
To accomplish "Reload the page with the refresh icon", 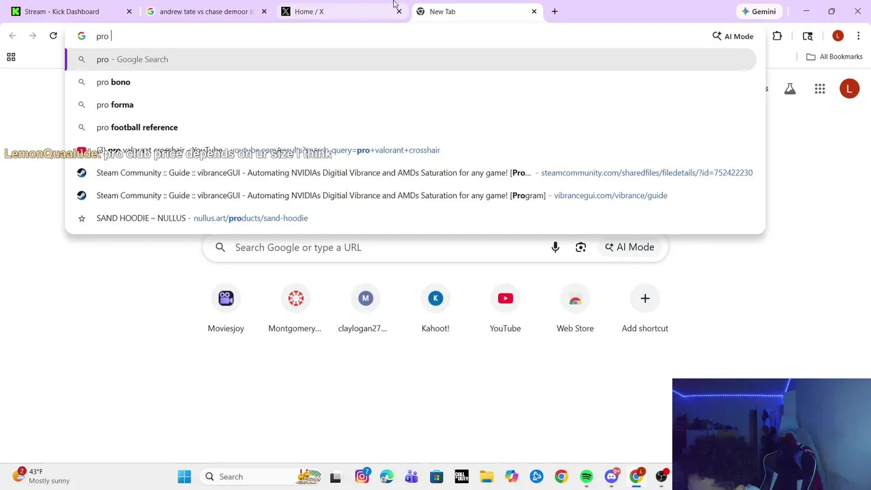I will point(53,35).
